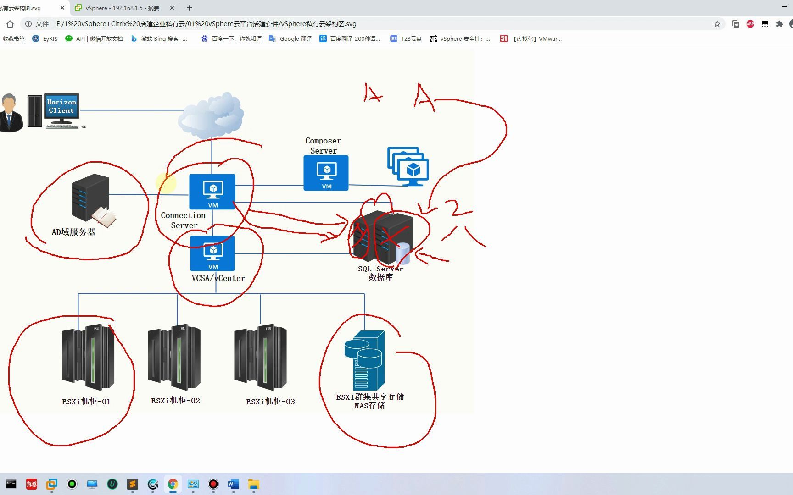
Task: Open the vSphere 安全性 bookmark
Action: click(460, 39)
